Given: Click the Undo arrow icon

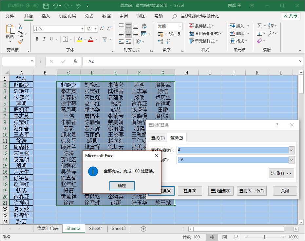Looking at the screenshot, I should click(x=55, y=6).
